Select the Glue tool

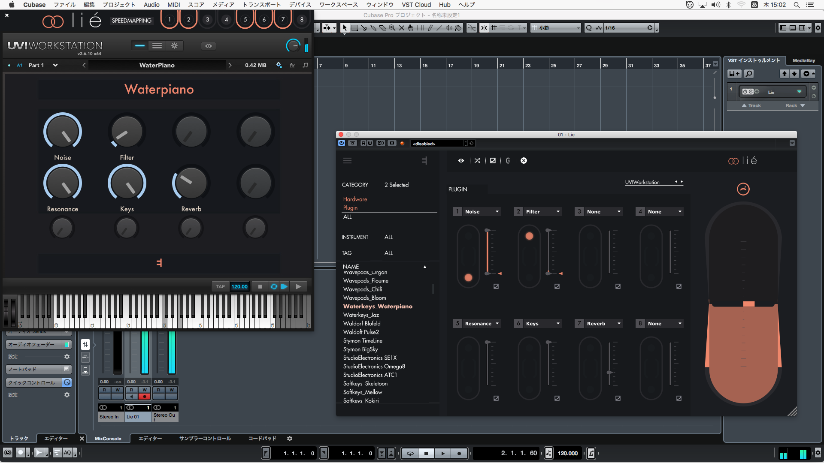coord(373,28)
